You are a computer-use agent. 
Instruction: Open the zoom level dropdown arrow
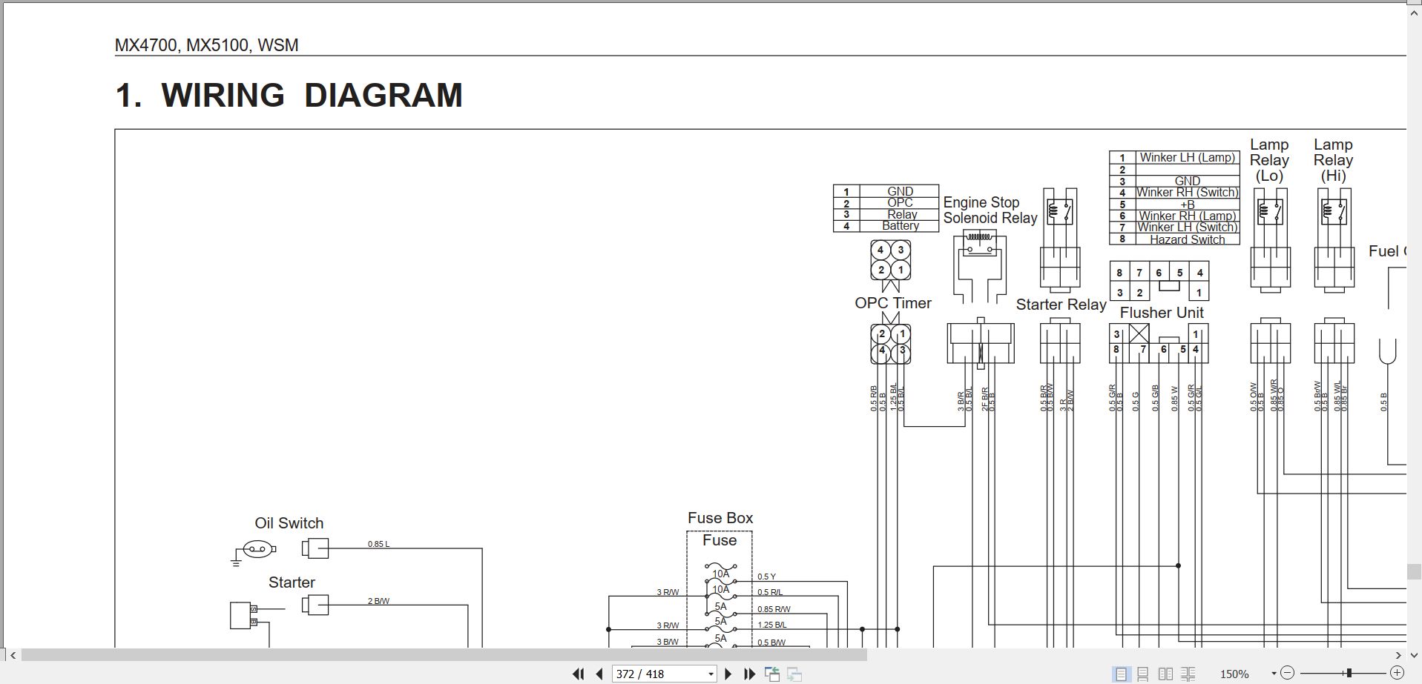click(1274, 674)
